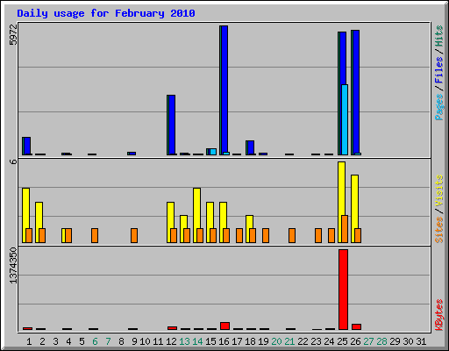This screenshot has width=449, height=351.
Task: Click the cyan pages bar on day 25
Action: tap(345, 120)
